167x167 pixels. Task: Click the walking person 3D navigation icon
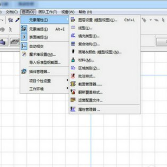(10, 29)
